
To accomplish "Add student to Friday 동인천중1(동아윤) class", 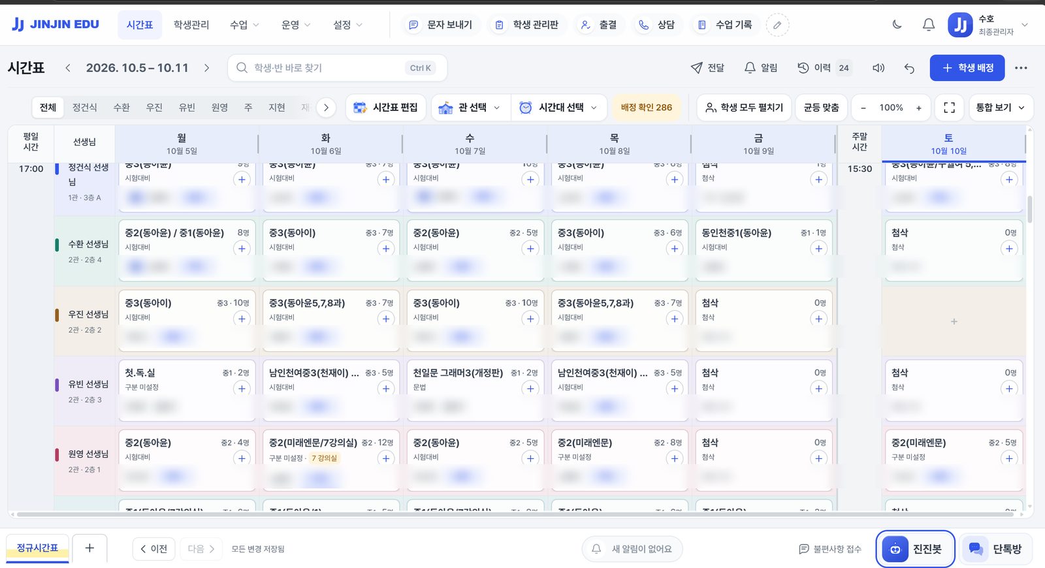I will coord(818,249).
